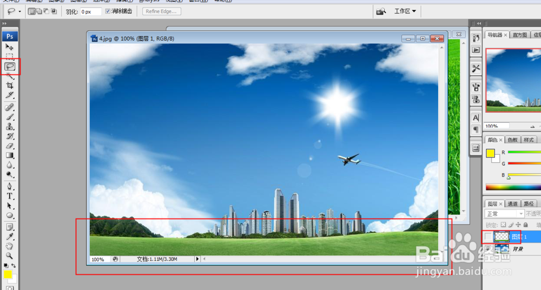Select the Blur tool
This screenshot has width=541, height=290.
tap(9, 164)
